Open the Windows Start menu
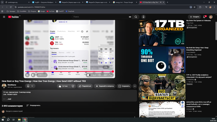The width and height of the screenshot is (217, 122). click(x=3, y=120)
